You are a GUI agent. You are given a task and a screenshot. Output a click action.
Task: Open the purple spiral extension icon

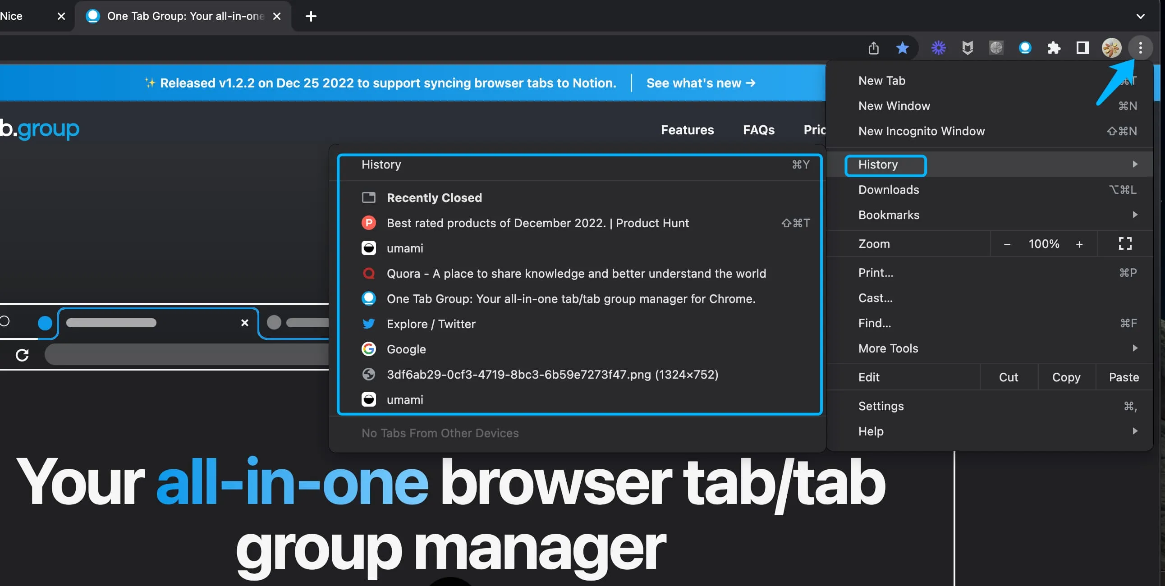938,48
